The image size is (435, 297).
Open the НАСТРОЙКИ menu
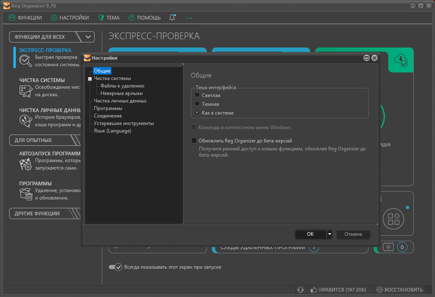(x=70, y=18)
